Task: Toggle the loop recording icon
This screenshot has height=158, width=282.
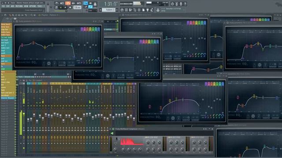Action: coord(79,3)
